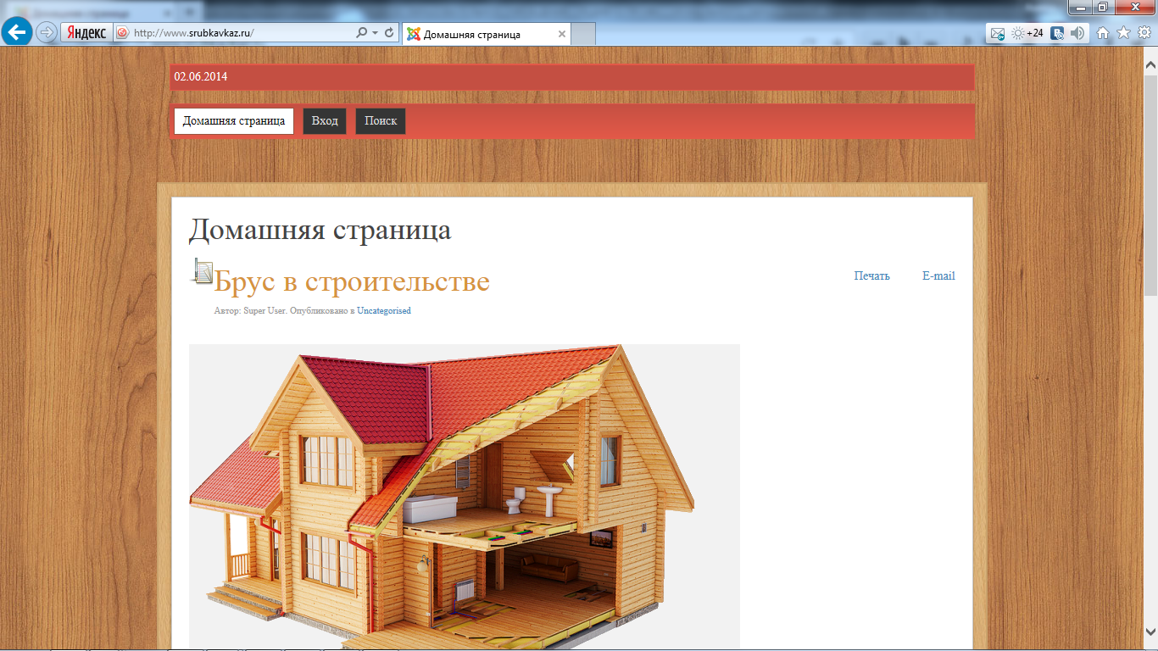Viewport: 1158px width, 651px height.
Task: Go back with the browser Back arrow
Action: [x=17, y=32]
